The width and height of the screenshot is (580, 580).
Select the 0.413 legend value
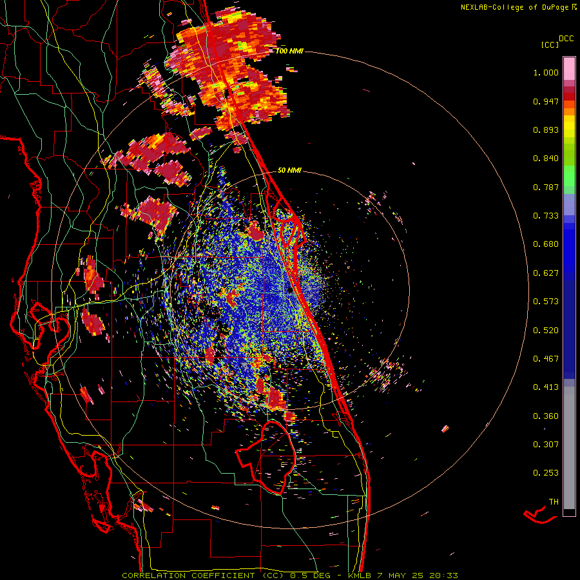point(546,387)
